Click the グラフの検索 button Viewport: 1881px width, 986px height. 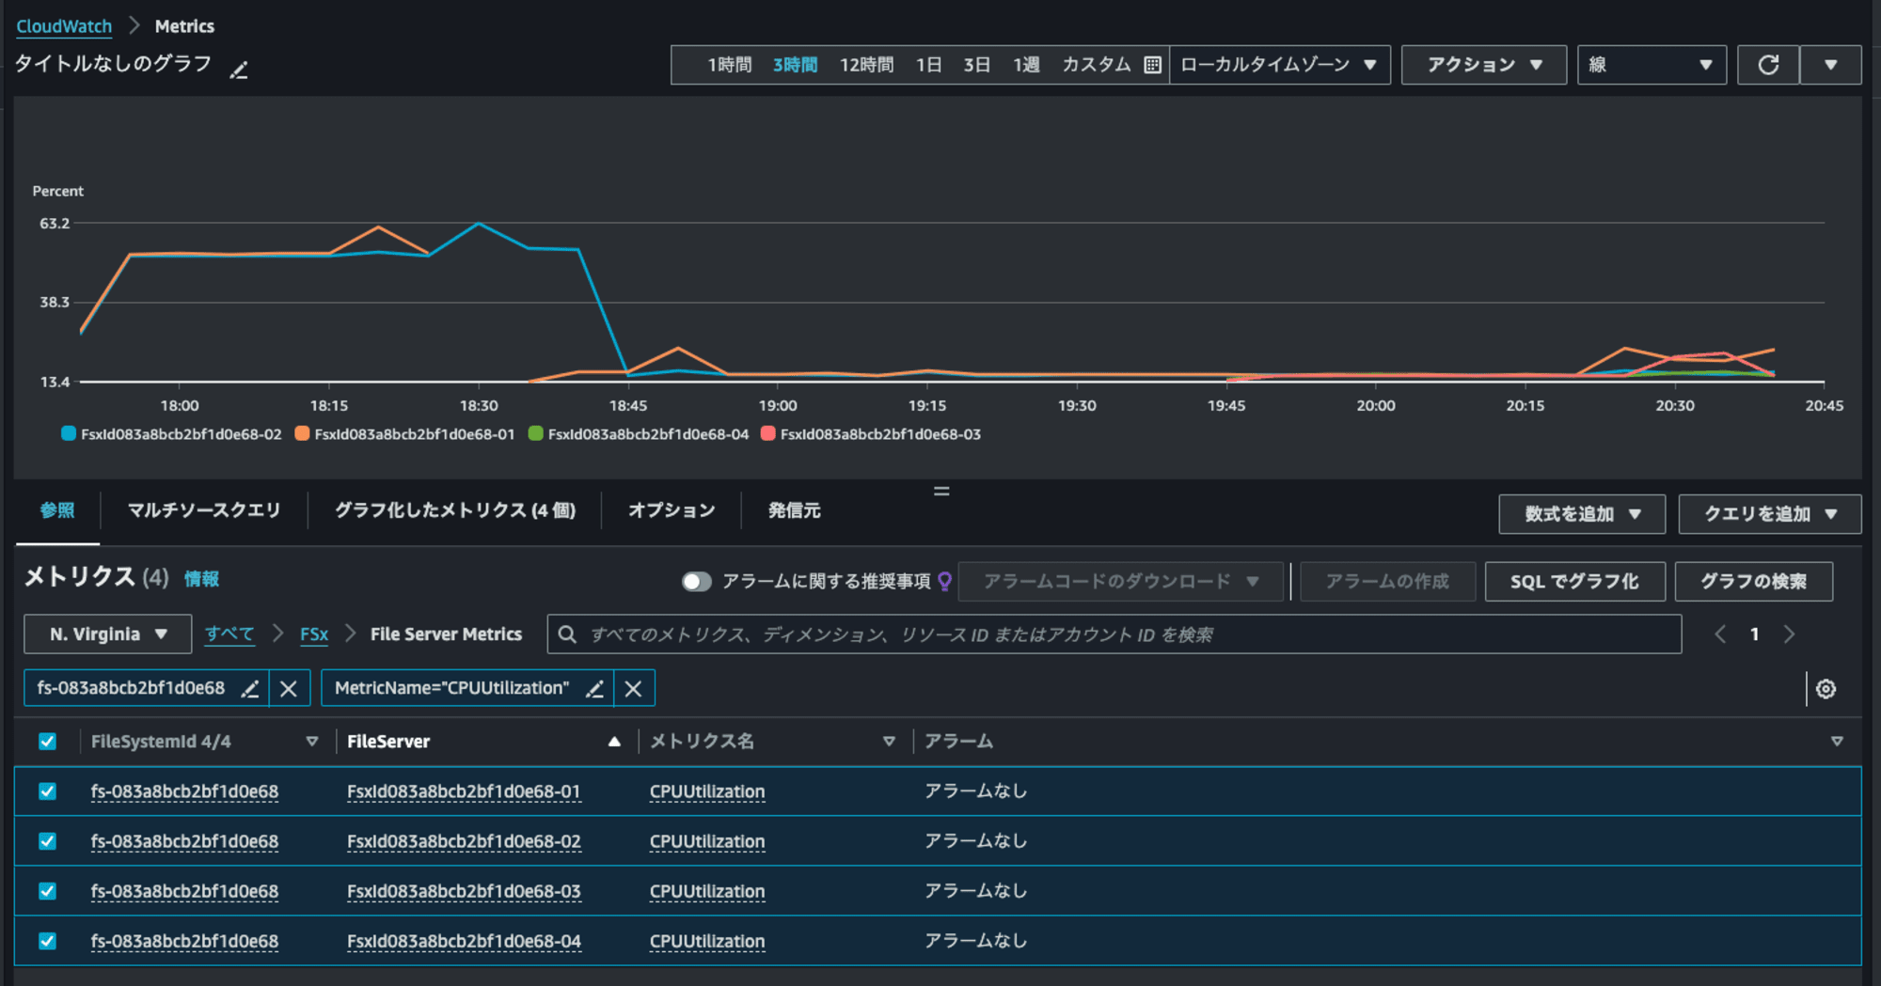click(x=1754, y=582)
